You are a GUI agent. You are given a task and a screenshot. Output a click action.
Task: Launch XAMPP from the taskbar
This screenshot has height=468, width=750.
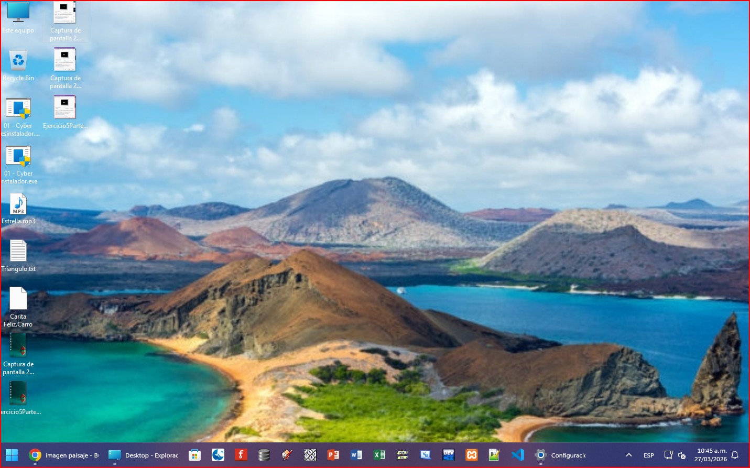[x=472, y=455]
